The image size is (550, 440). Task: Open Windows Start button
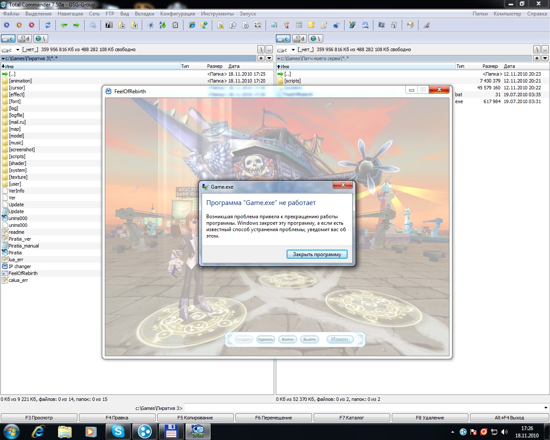11,431
